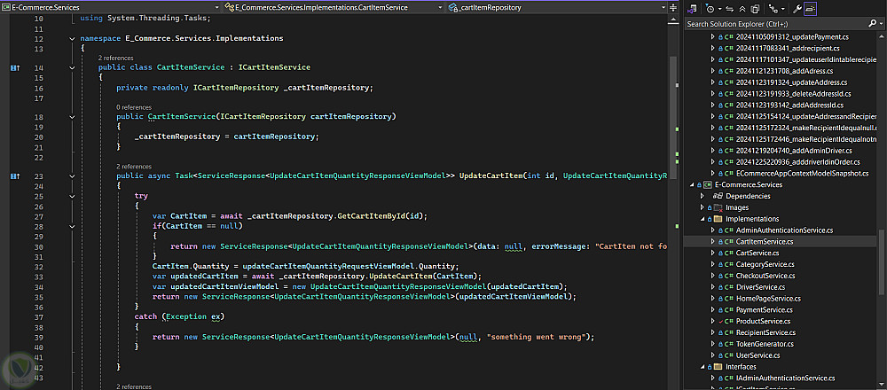Open dropdown beside the Git view icon
The image size is (887, 390).
coord(782,9)
